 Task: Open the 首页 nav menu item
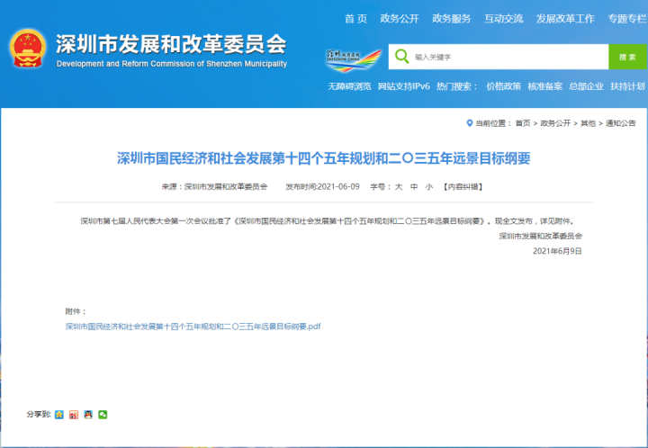355,19
